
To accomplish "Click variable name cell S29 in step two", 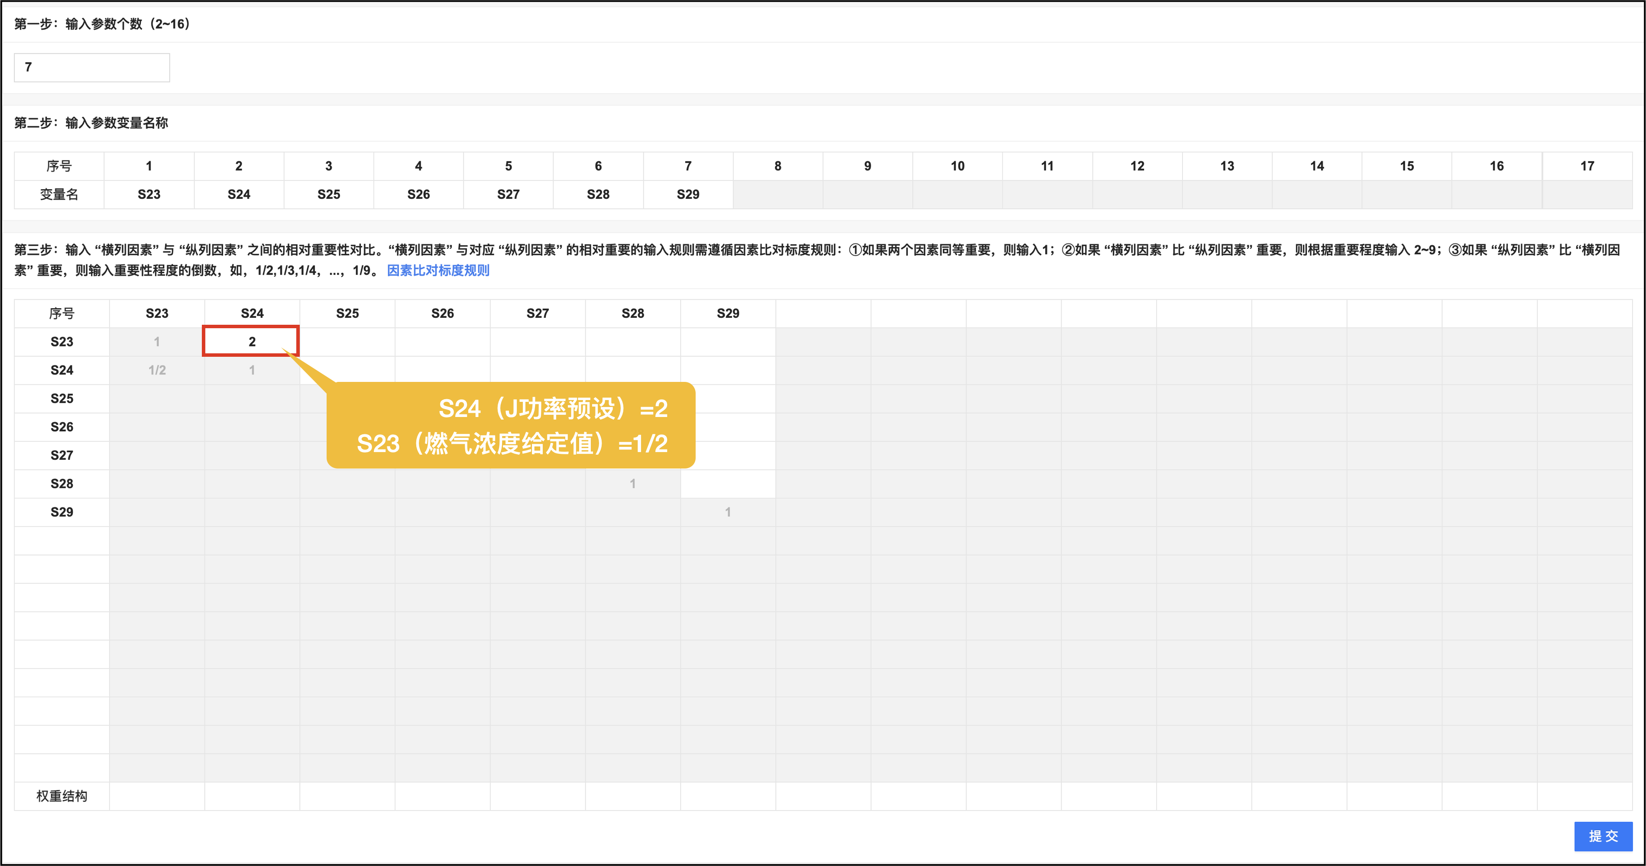I will 687,194.
